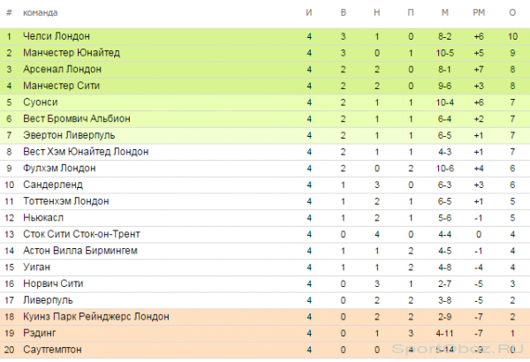Open Астон Вилла Бирмингем team

tap(80, 251)
